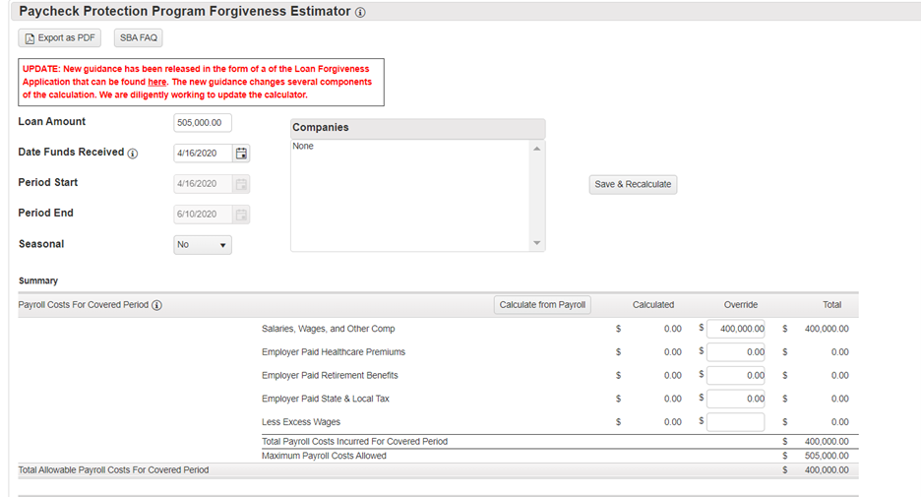Click the Override column header
This screenshot has height=497, width=921.
(741, 305)
